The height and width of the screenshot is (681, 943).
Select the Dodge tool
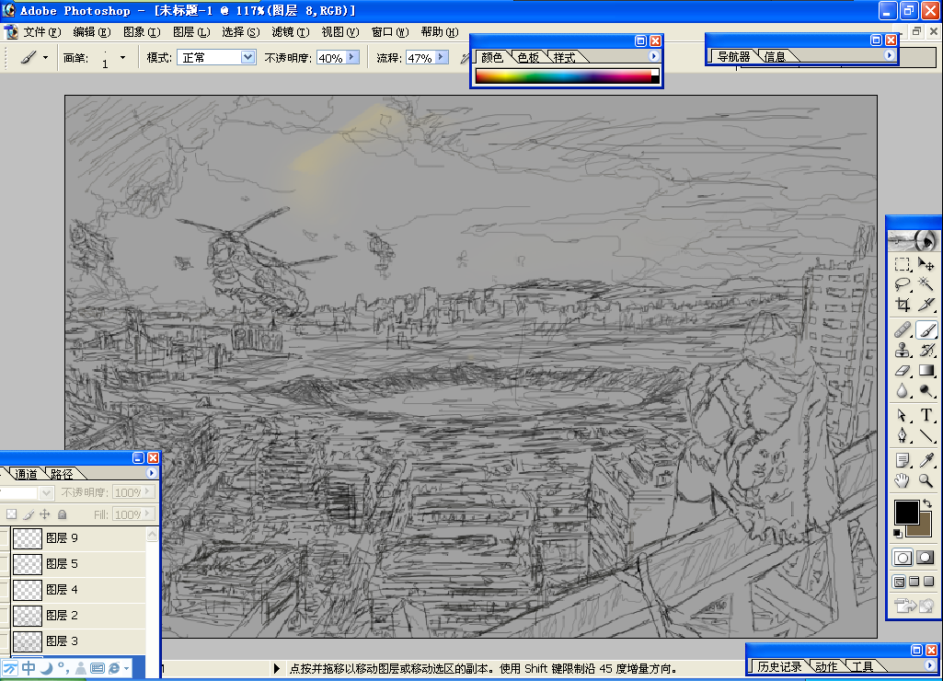(x=926, y=391)
